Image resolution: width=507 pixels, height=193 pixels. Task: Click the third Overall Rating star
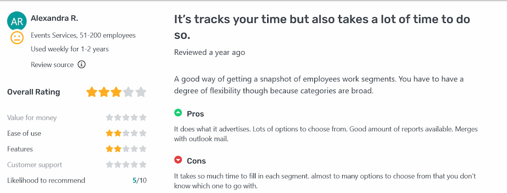click(x=116, y=92)
